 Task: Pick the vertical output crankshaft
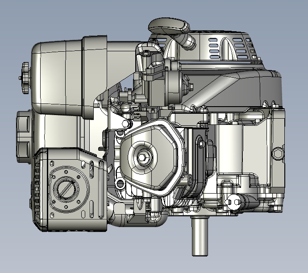(200, 236)
